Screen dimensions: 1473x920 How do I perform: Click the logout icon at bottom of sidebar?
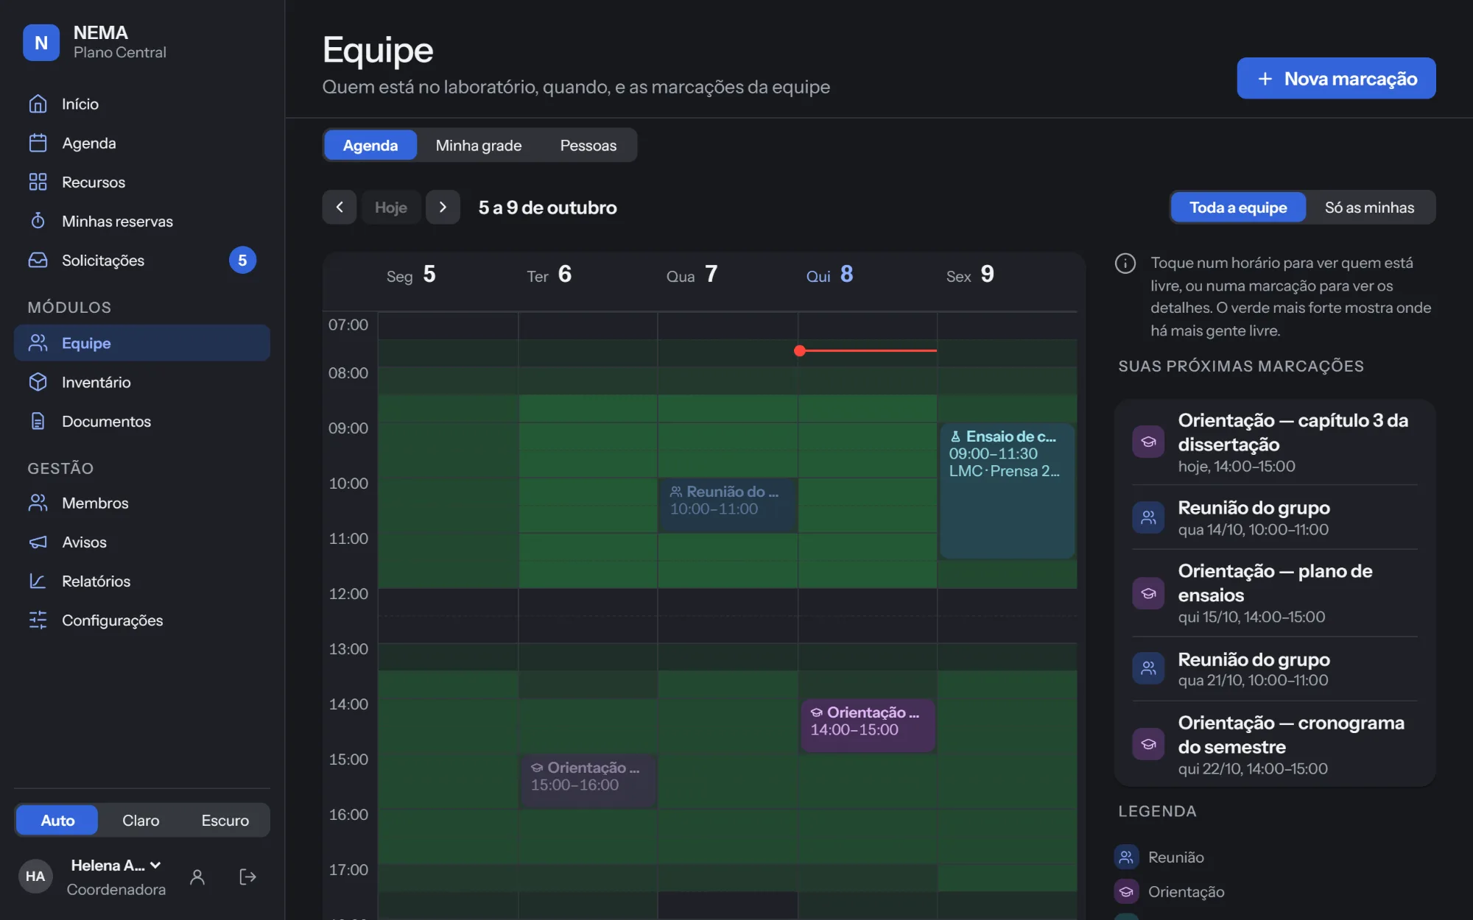[247, 877]
